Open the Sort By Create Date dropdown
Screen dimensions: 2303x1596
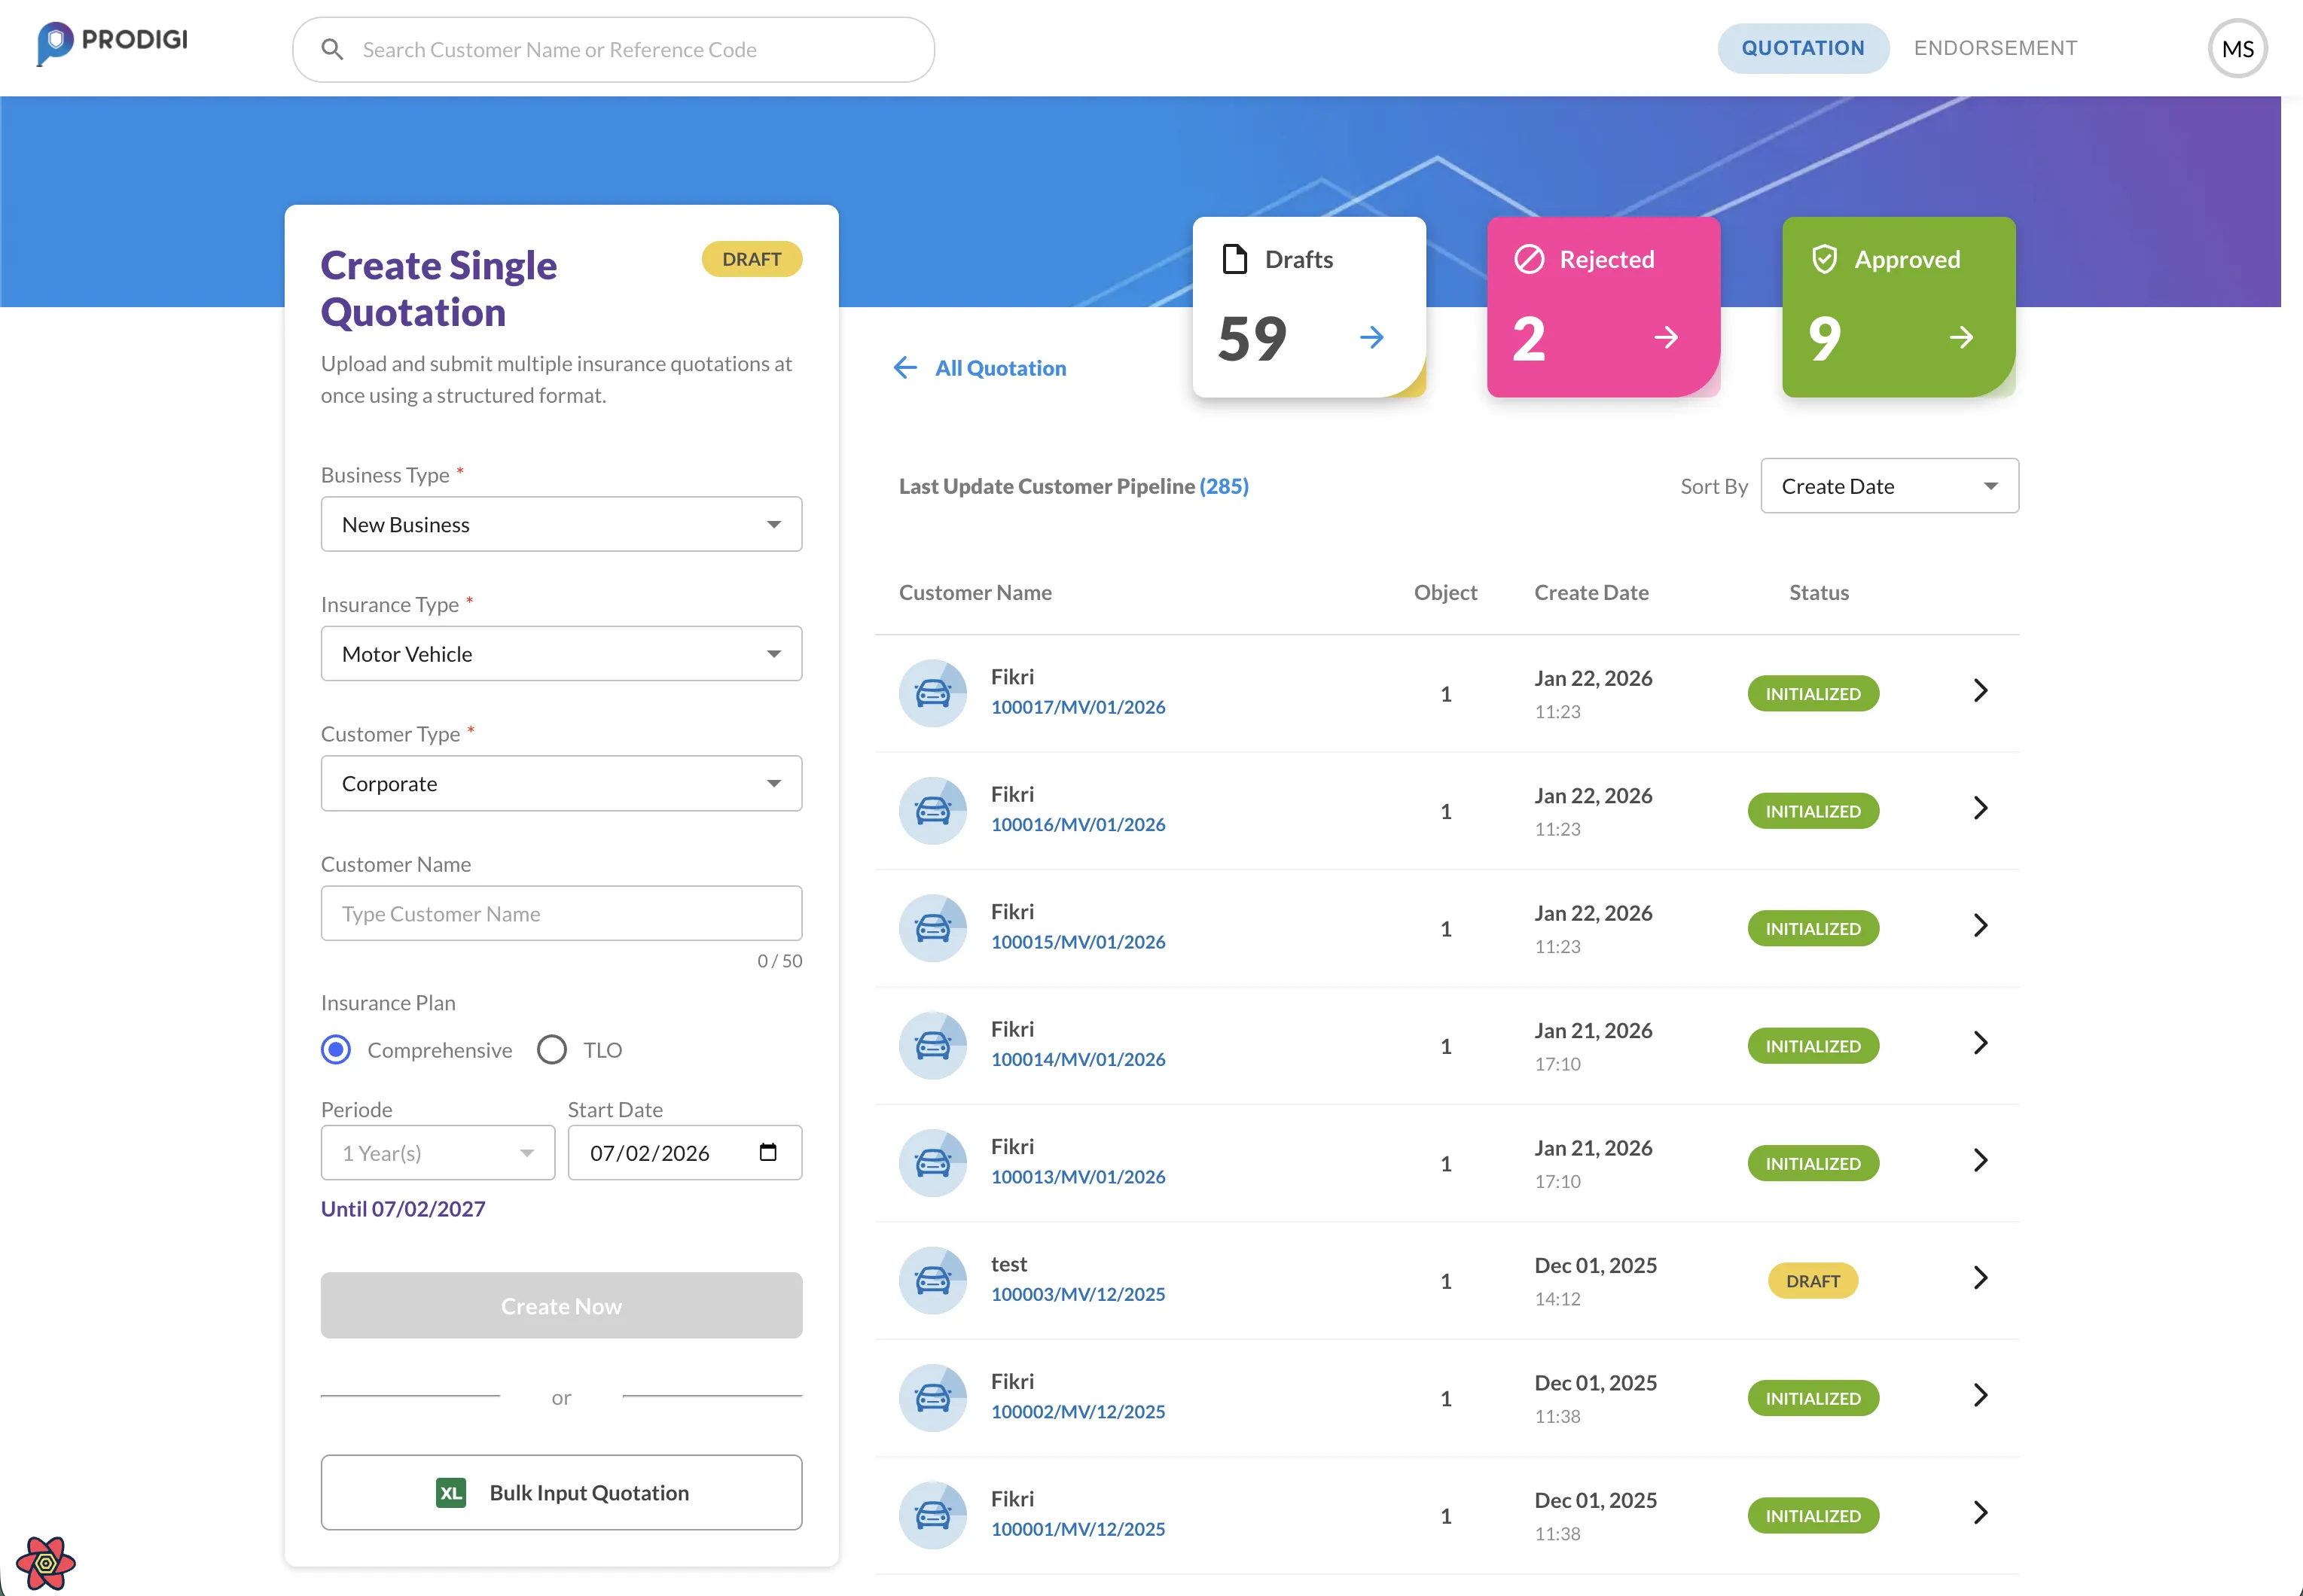tap(1888, 486)
